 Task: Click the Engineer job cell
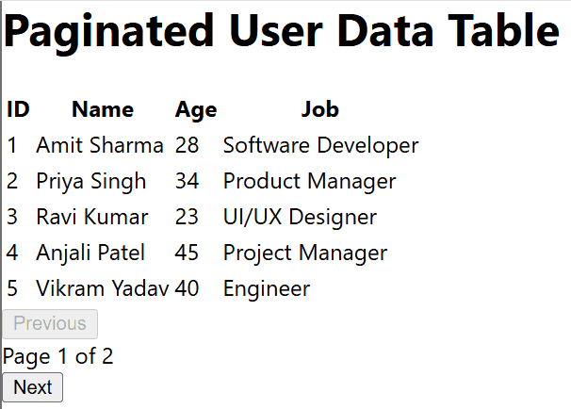click(x=266, y=288)
